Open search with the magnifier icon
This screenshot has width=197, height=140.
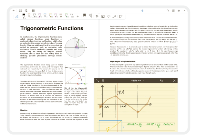(168, 11)
